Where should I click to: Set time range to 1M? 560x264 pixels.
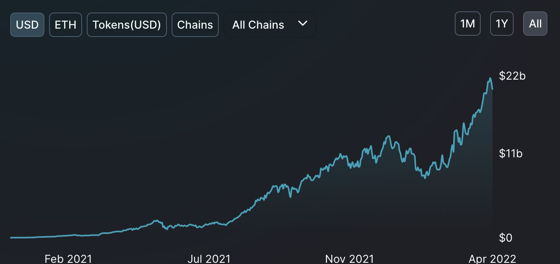pyautogui.click(x=467, y=24)
